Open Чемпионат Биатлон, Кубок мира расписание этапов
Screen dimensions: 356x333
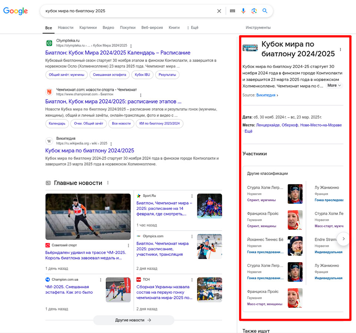[x=113, y=102]
